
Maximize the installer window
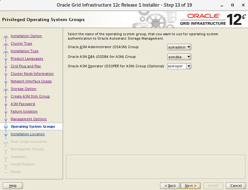click(233, 5)
